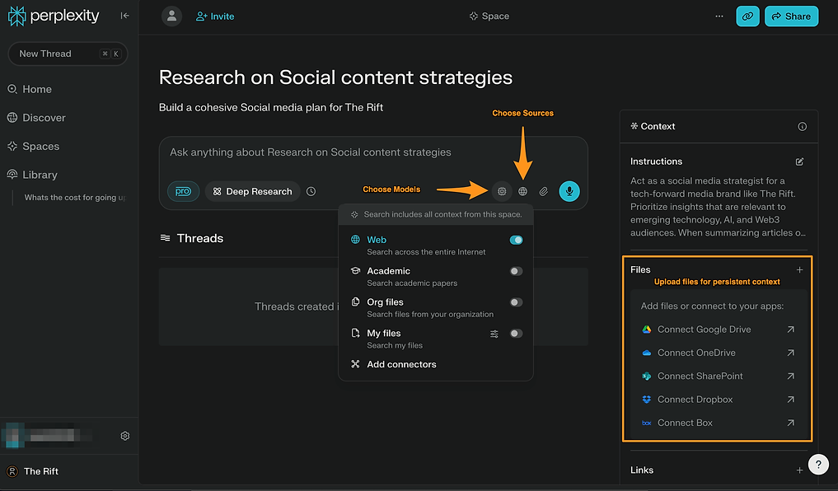This screenshot has height=491, width=838.
Task: Connect Box
Action: coord(719,423)
